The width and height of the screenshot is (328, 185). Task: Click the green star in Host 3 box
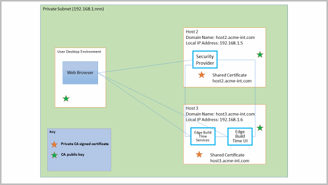[260, 128]
